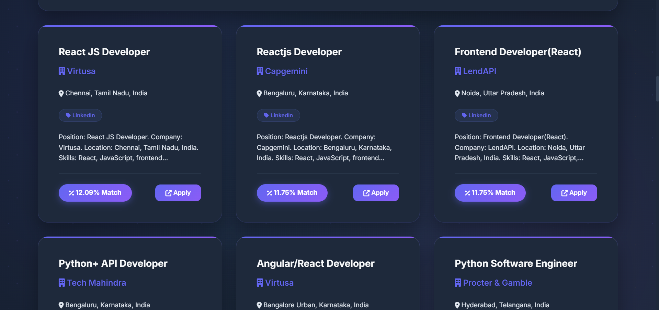
Task: Click the Bangalore Urban, Karnataka, India location text
Action: coord(316,305)
